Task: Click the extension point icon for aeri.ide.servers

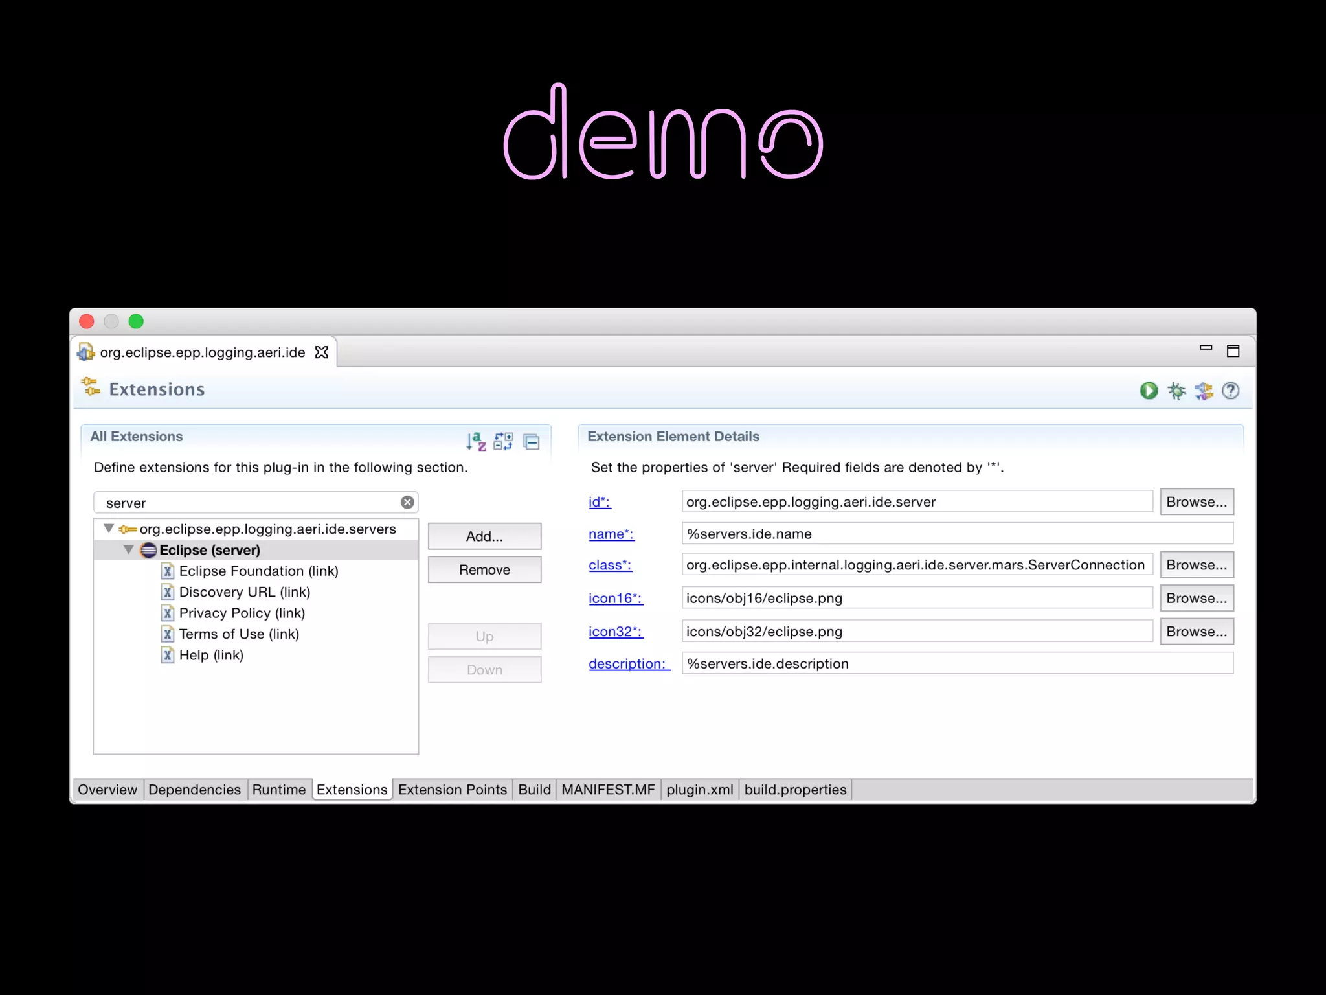Action: coord(128,529)
